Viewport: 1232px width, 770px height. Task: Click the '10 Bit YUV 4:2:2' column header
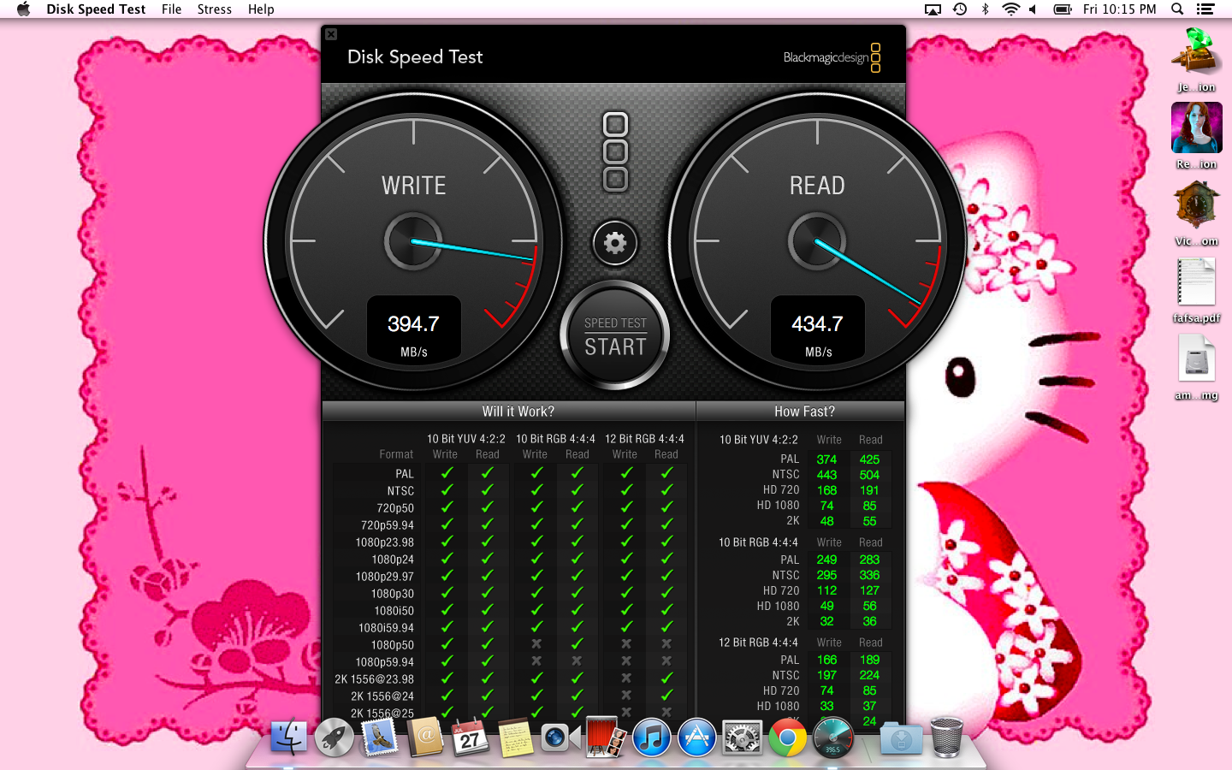click(466, 439)
